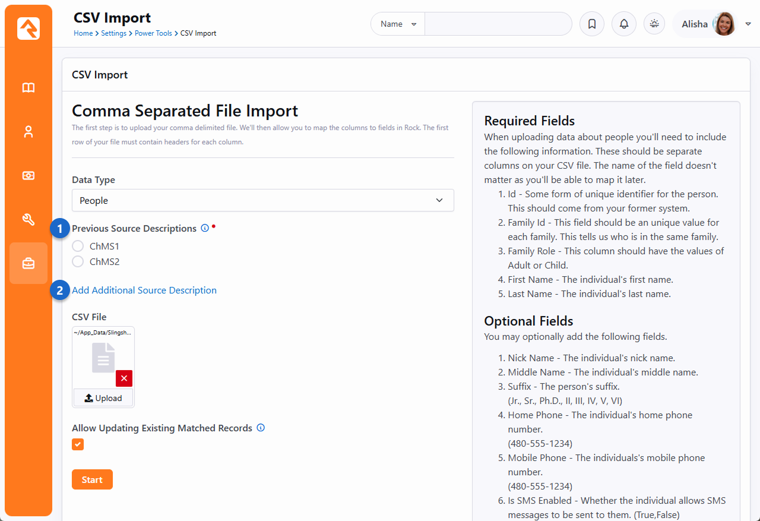Select the ChMS2 radio option
Screen dimensions: 760x521
(x=78, y=261)
